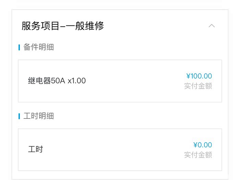This screenshot has height=180, width=240.
Task: Click the ¥100.00 price amount
Action: [x=199, y=76]
